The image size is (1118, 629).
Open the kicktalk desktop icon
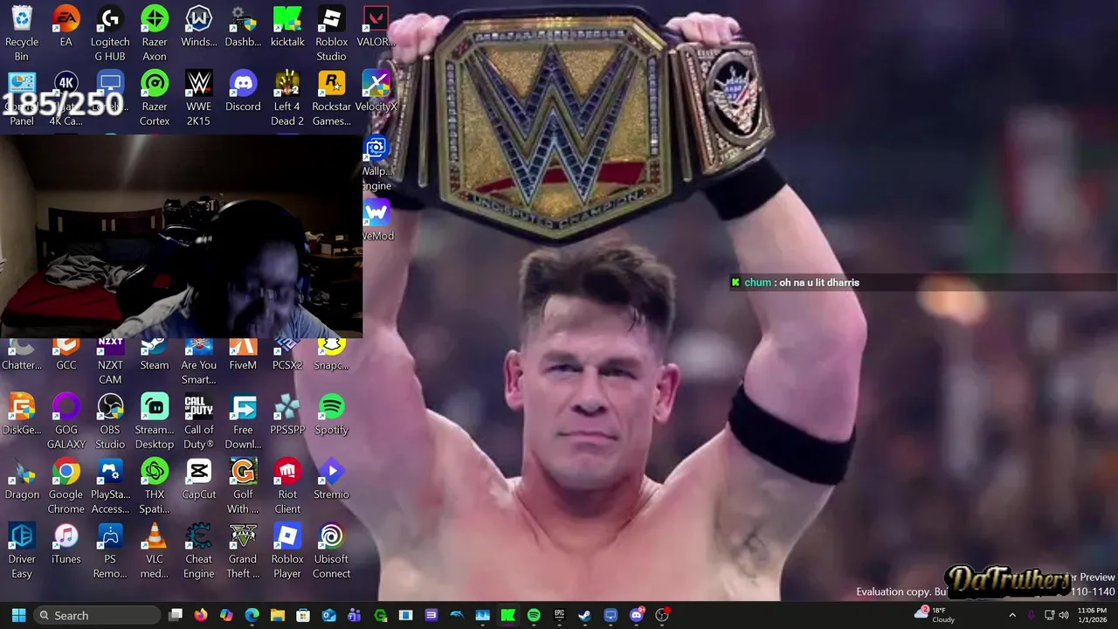click(287, 26)
